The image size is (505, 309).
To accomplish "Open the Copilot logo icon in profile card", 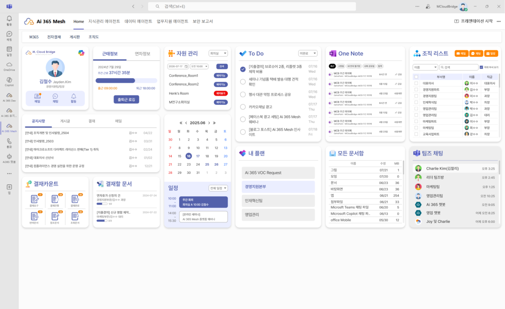I will [x=81, y=53].
